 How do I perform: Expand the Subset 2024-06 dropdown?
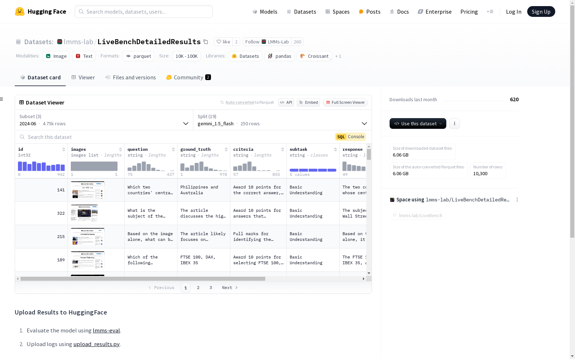(x=104, y=120)
